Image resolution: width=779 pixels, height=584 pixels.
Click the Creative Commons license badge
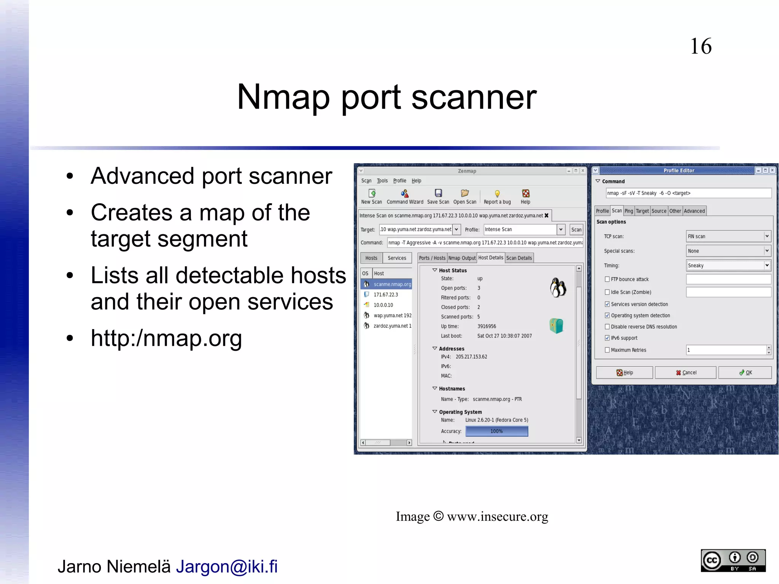(x=733, y=560)
